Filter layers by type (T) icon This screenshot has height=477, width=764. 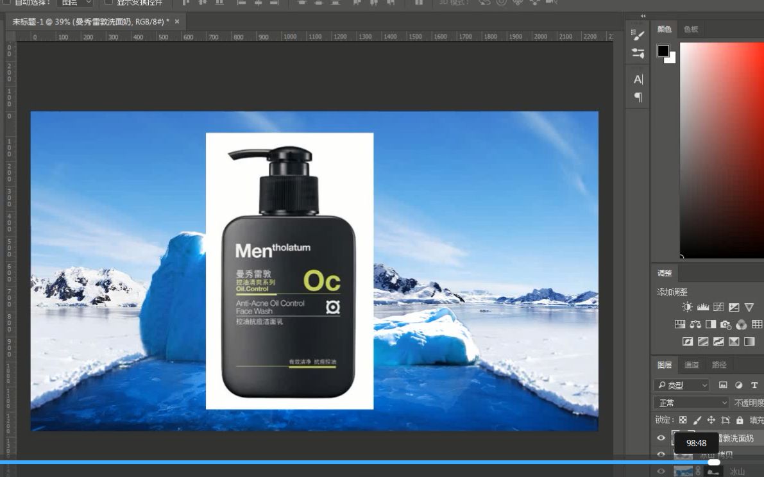[x=754, y=385]
